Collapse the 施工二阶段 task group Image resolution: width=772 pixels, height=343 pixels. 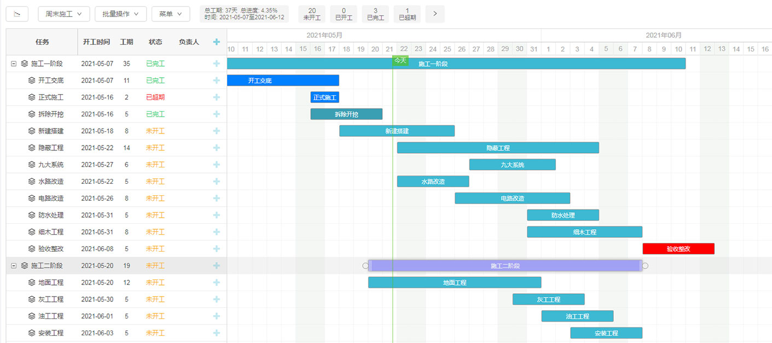(x=14, y=266)
